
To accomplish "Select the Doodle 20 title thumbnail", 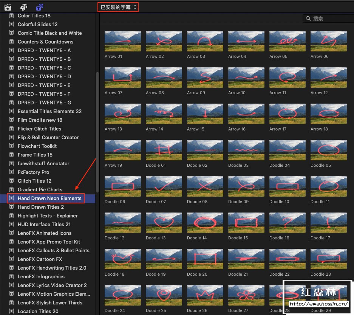I will click(205, 259).
